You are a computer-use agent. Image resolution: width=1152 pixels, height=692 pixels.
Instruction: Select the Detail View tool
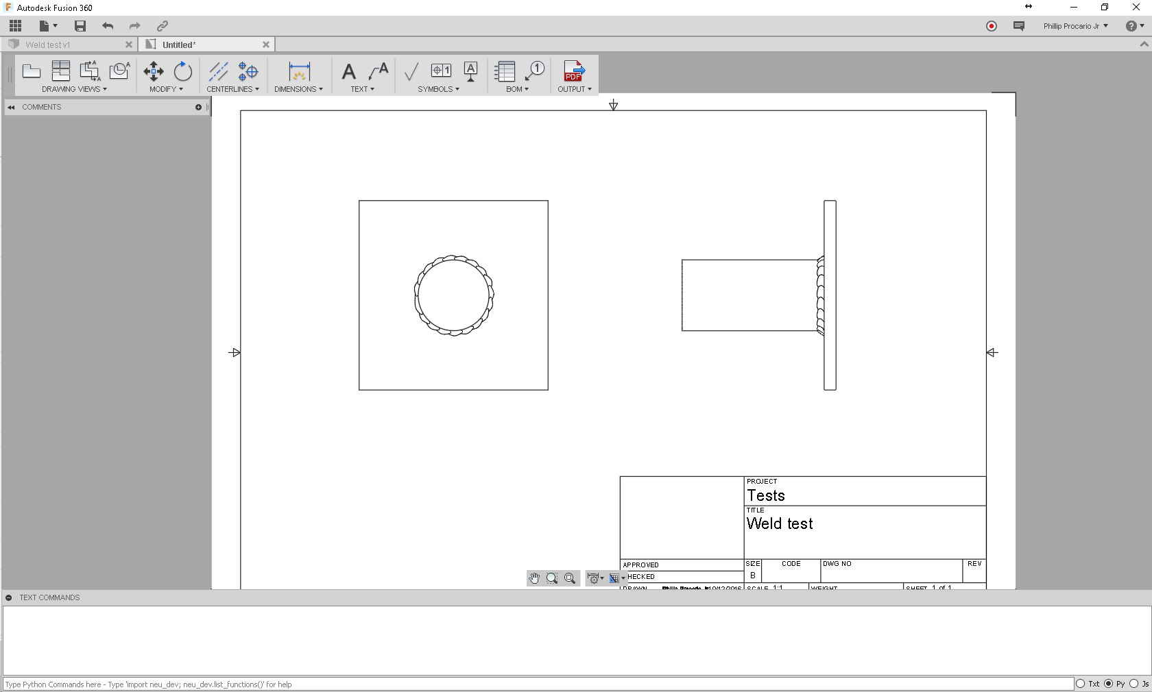119,71
